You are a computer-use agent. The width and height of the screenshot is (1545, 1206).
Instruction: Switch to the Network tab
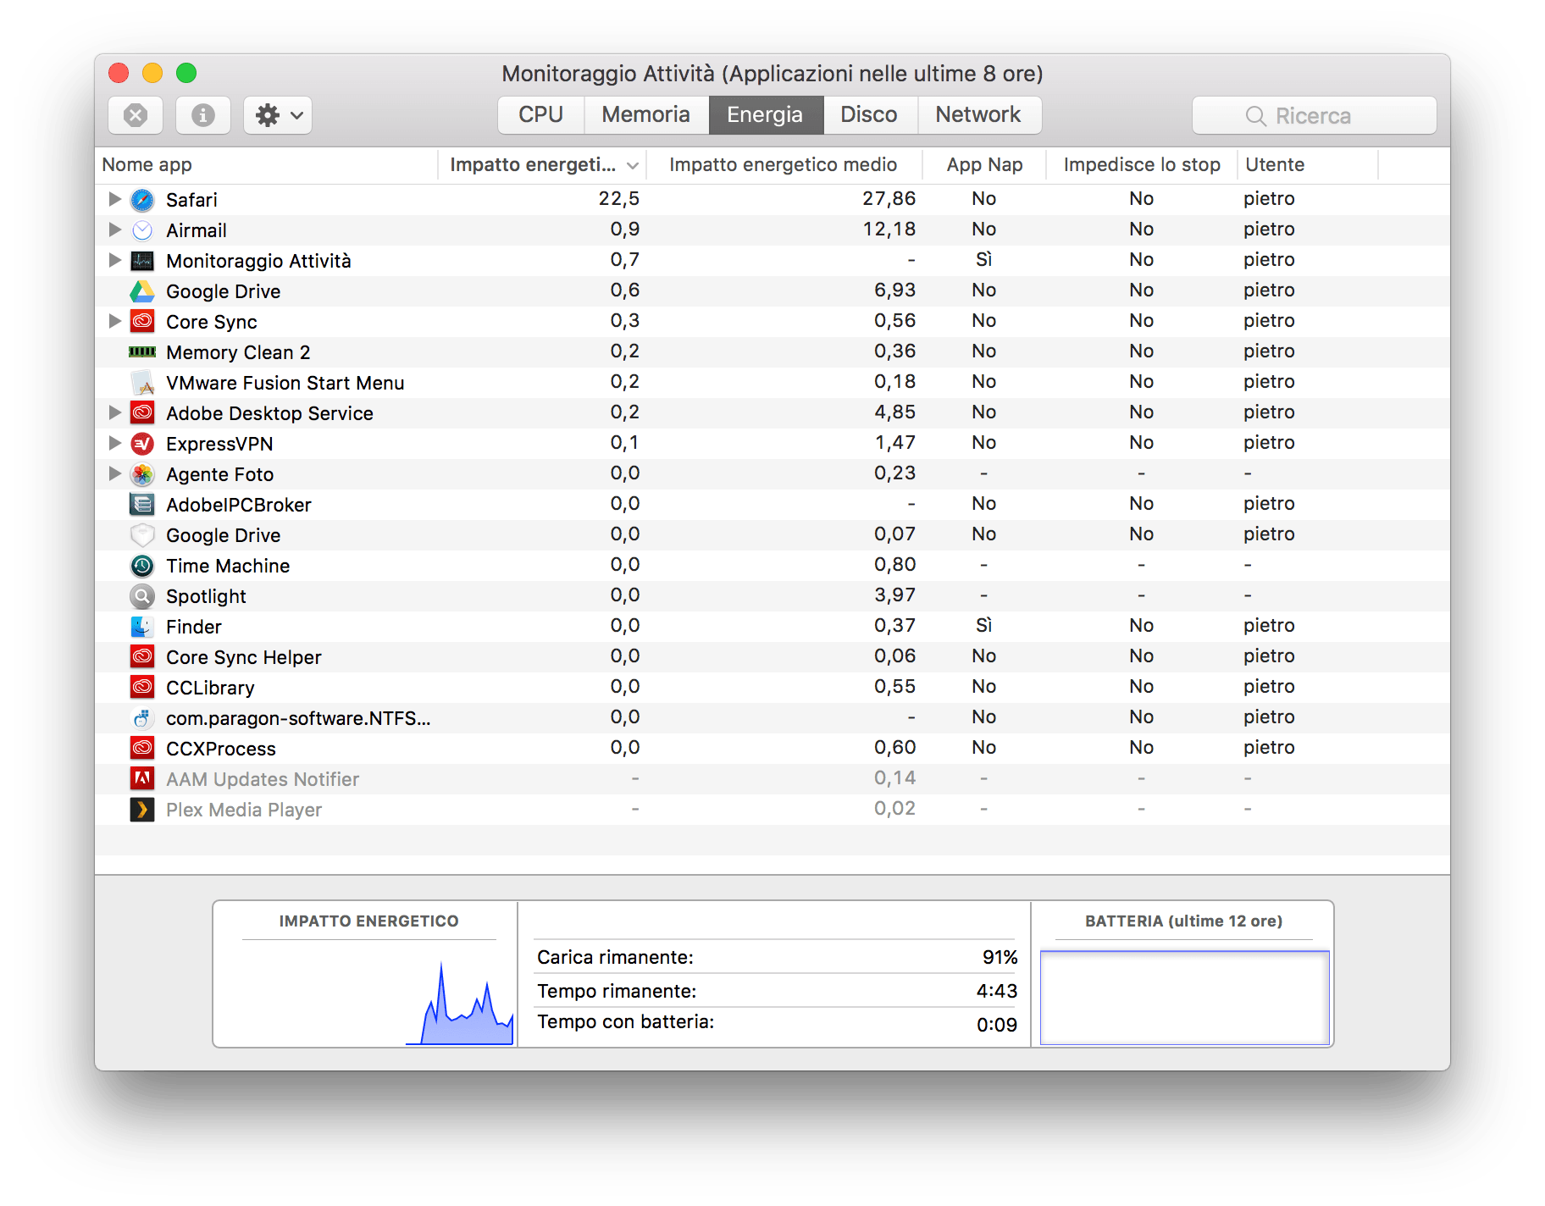[x=979, y=115]
